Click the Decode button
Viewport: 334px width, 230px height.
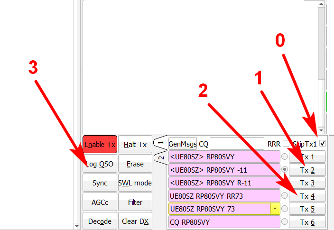100,221
